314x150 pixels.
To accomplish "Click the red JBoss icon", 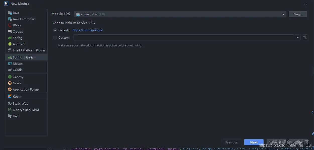I will click(10, 25).
